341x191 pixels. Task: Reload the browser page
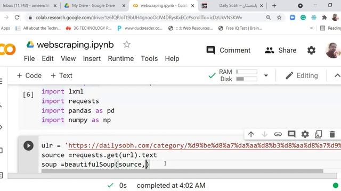[17, 18]
